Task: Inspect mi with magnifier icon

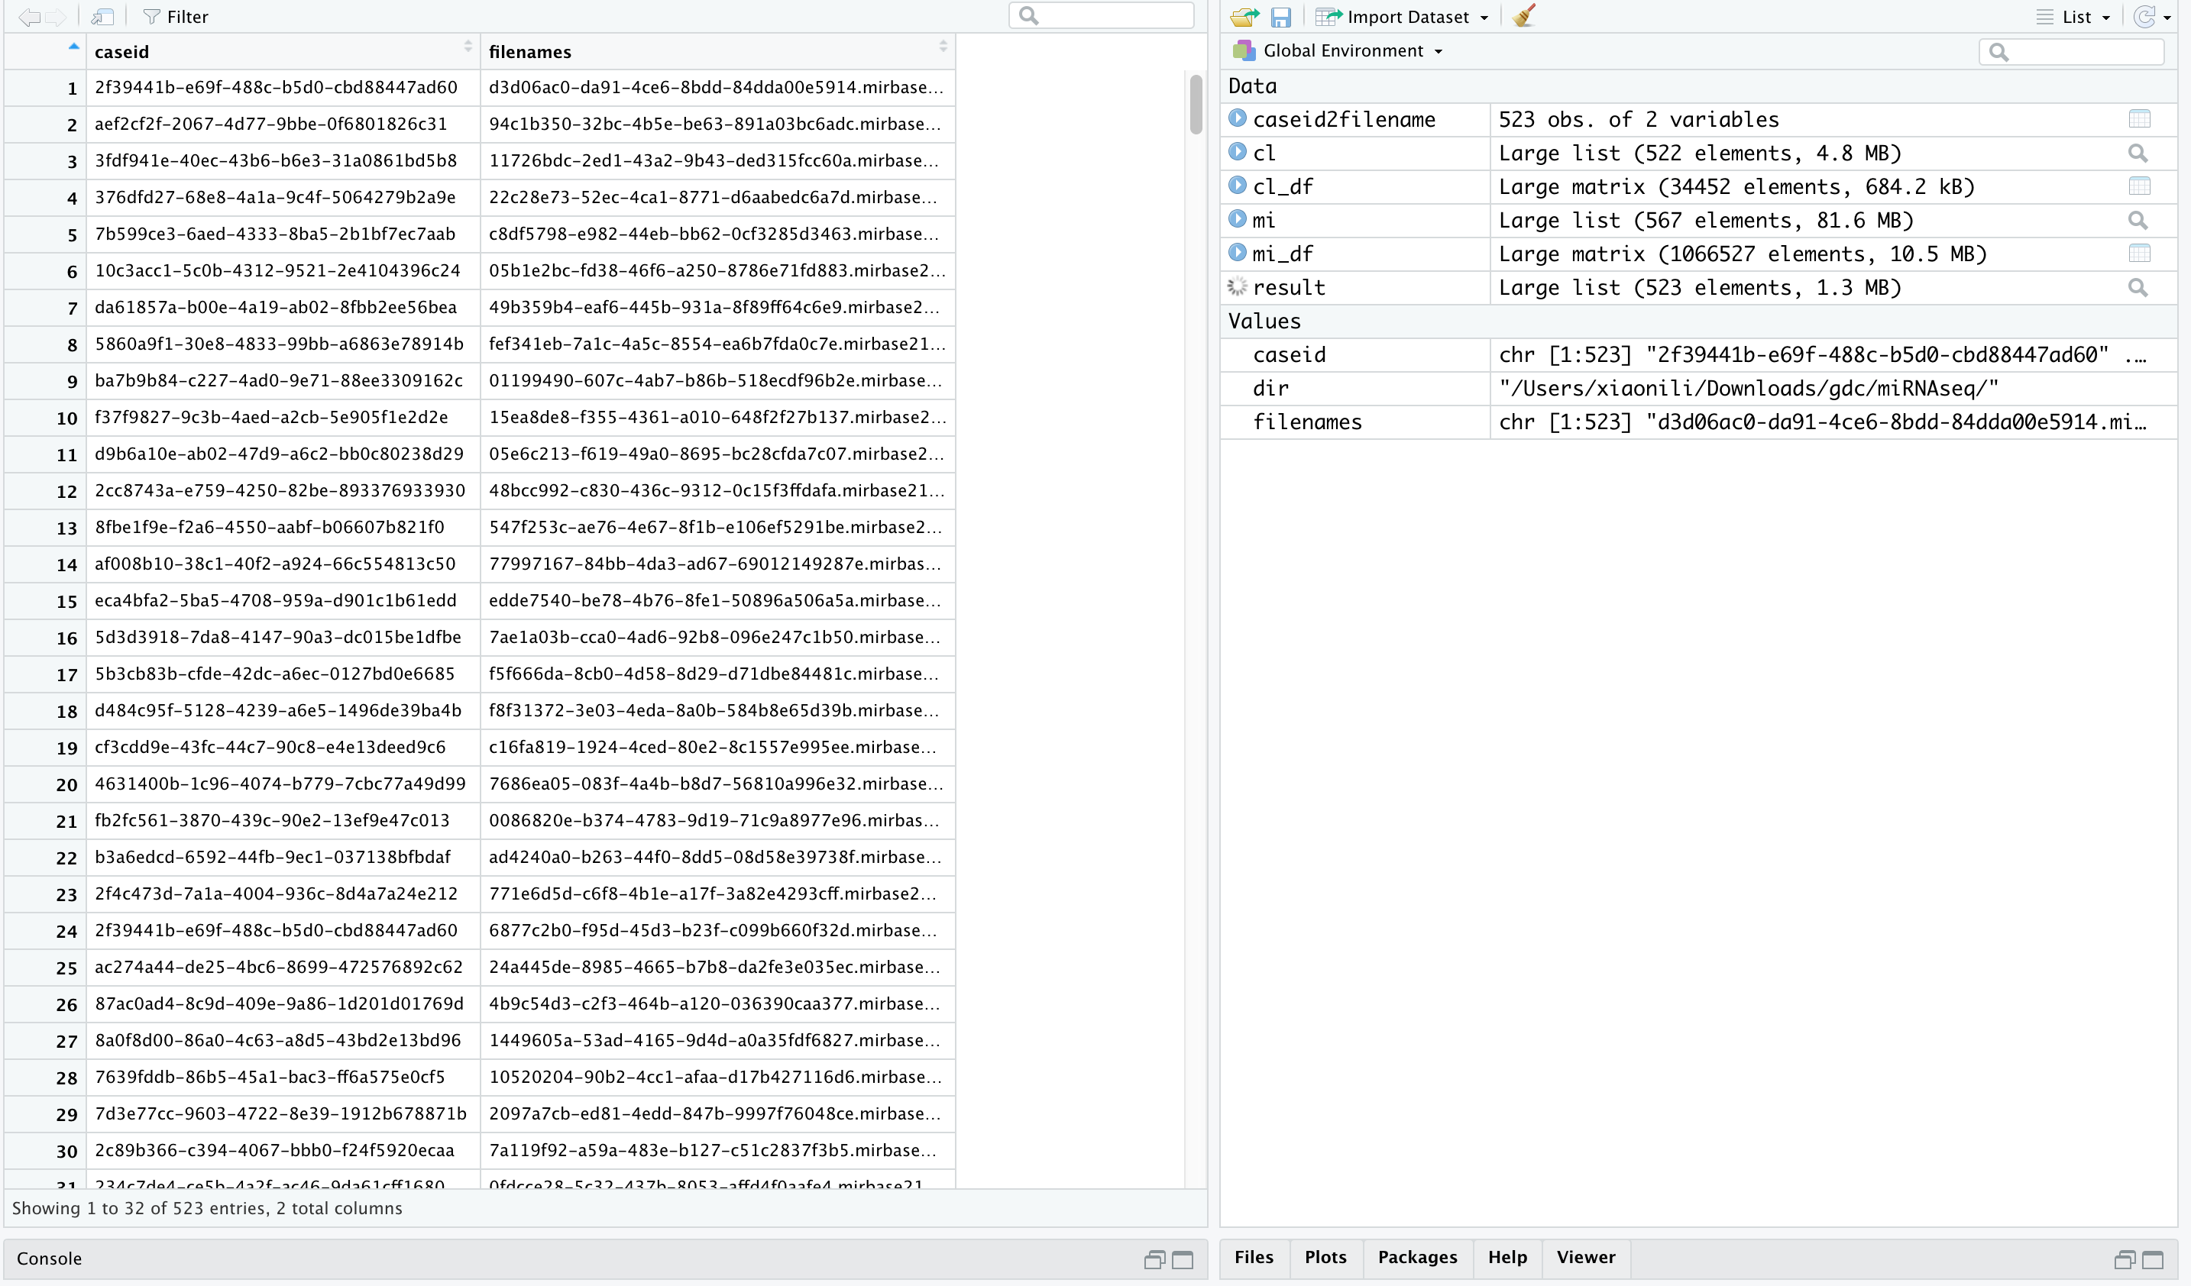Action: tap(2138, 220)
